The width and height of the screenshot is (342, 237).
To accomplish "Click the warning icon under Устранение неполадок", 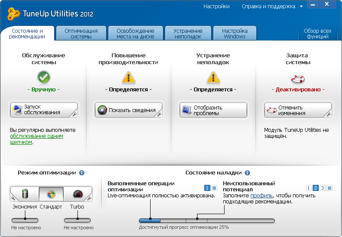I will (213, 78).
